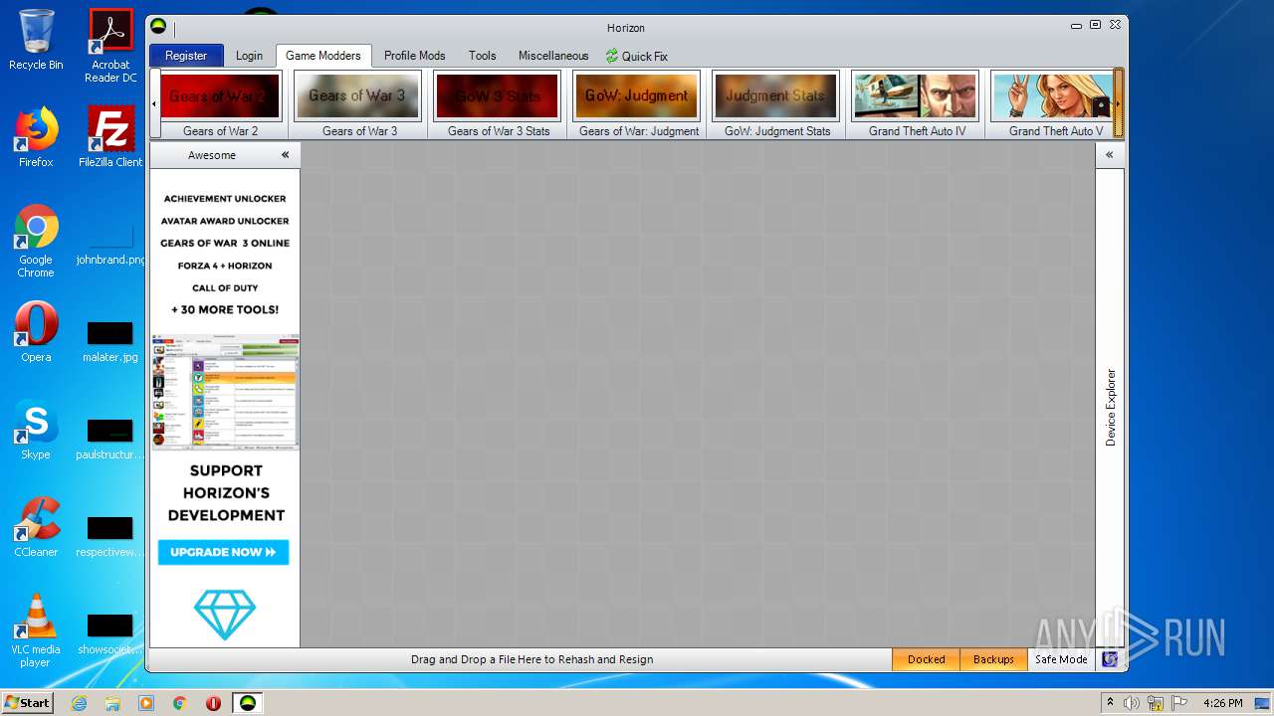Select the respectivew file on the desktop
Viewport: 1274px width, 716px height.
(110, 536)
